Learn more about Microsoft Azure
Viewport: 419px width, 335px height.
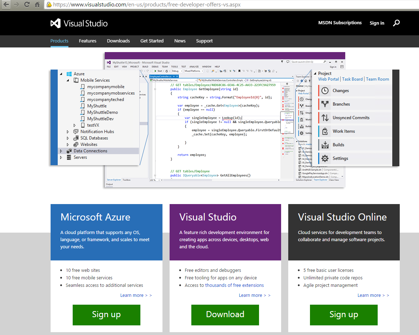[x=136, y=295]
